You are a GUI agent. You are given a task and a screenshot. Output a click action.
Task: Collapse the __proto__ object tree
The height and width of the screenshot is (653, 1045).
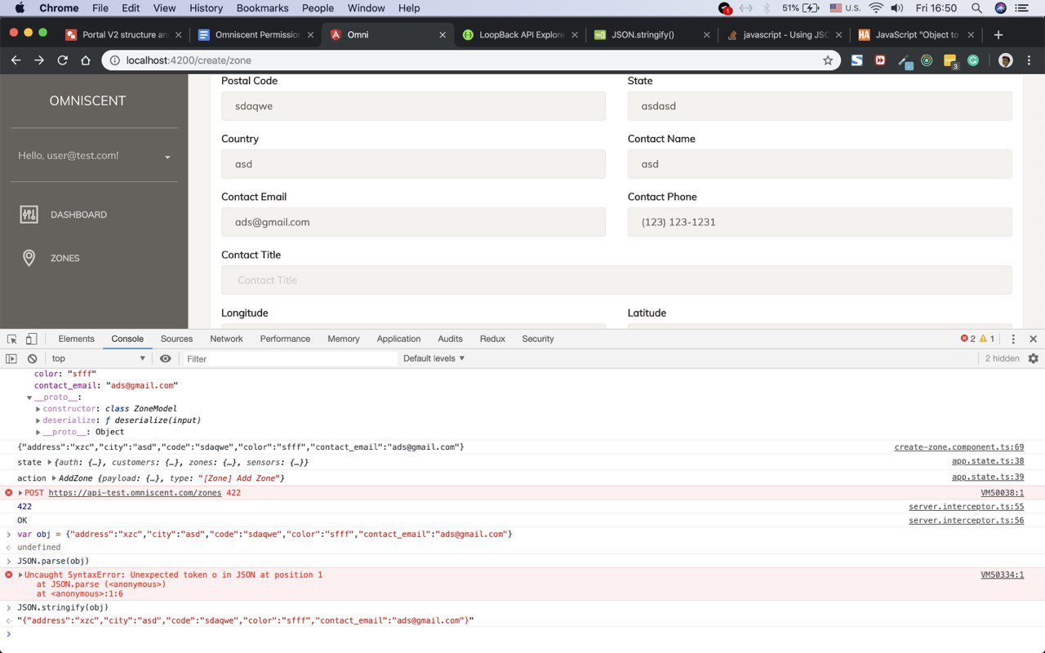click(x=29, y=398)
